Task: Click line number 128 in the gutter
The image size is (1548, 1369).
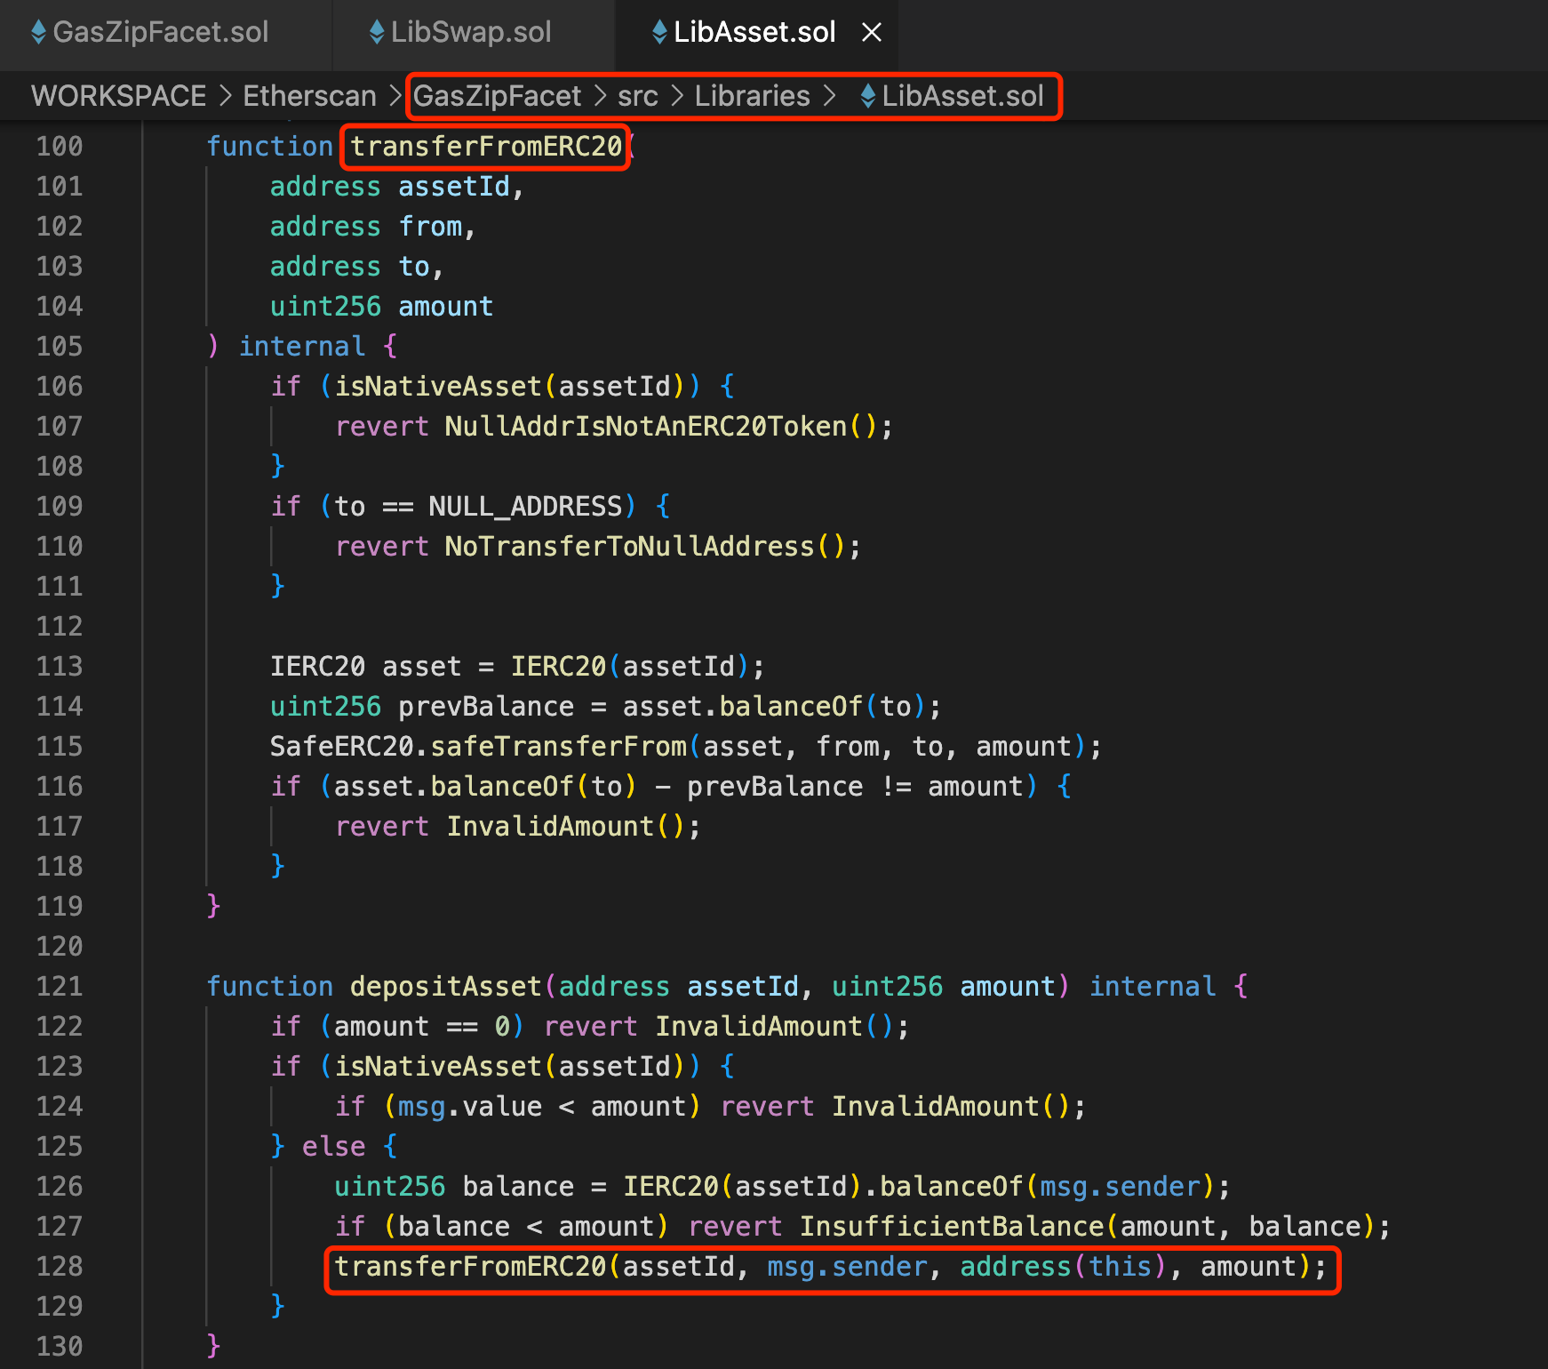Action: 60,1267
